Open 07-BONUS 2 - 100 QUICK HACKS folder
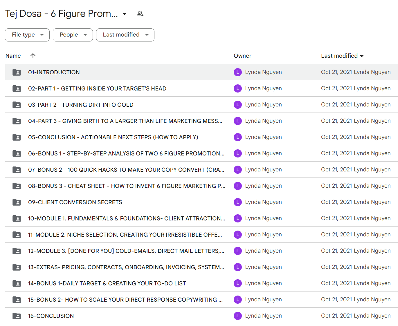The height and width of the screenshot is (326, 398). [126, 170]
